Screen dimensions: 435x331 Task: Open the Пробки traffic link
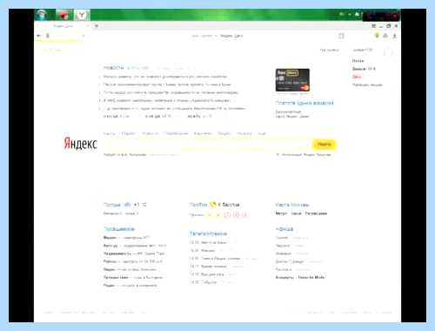coord(198,205)
